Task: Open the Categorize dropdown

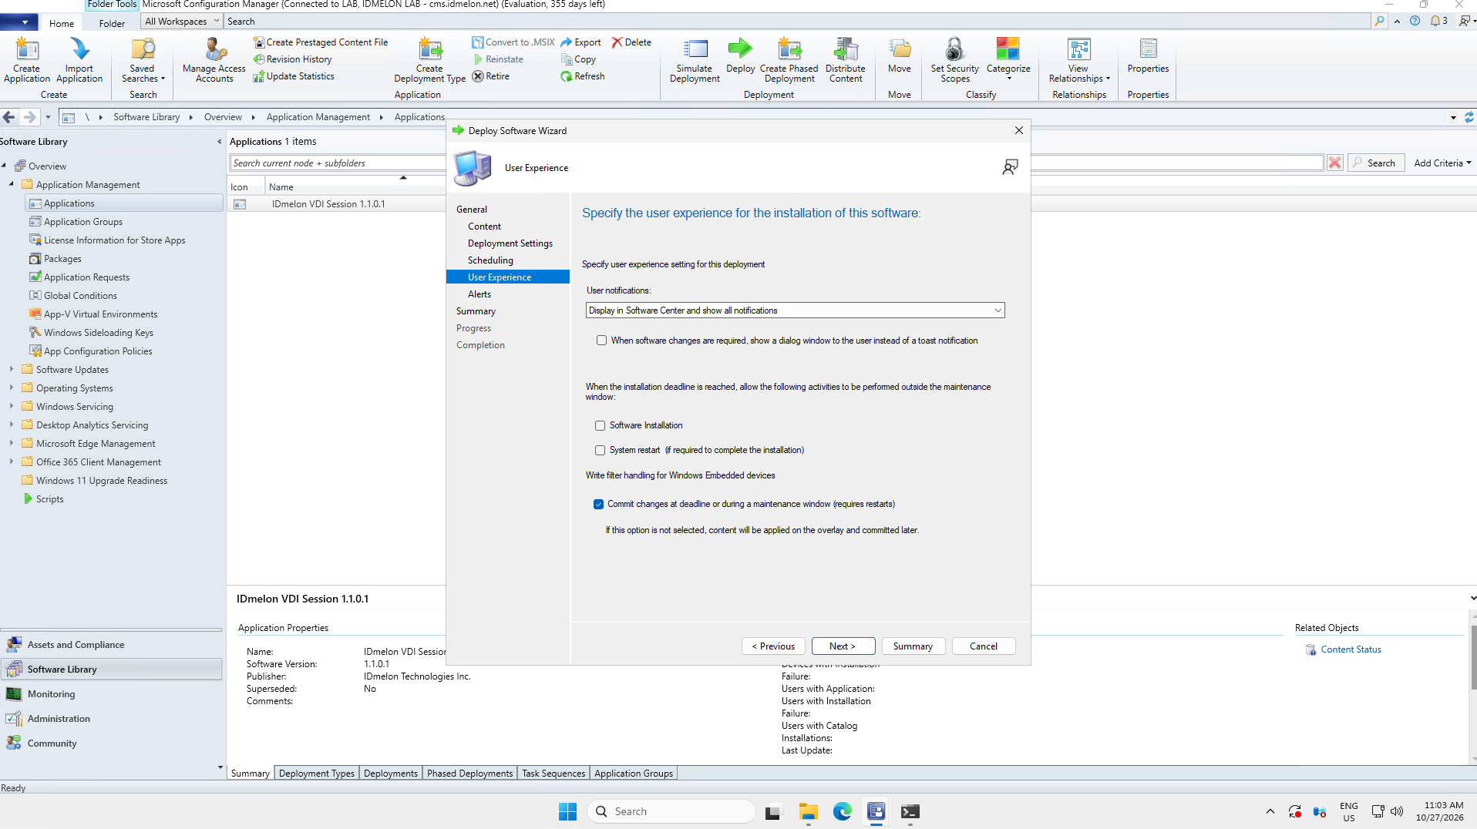Action: [1008, 72]
